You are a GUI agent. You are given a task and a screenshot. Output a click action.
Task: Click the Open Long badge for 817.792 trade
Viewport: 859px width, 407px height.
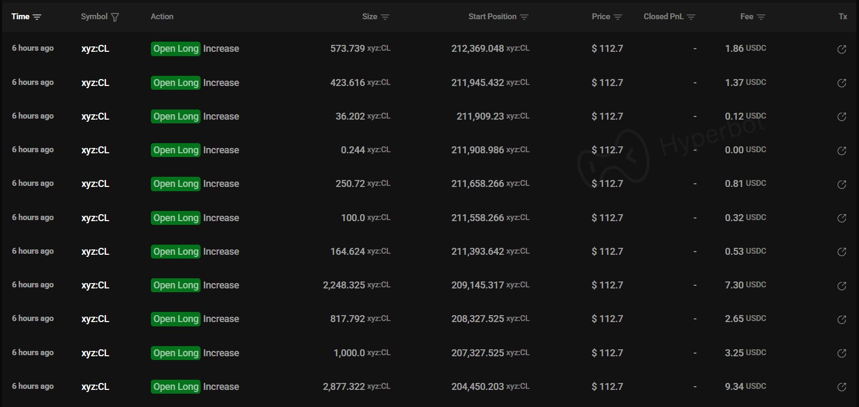click(175, 319)
